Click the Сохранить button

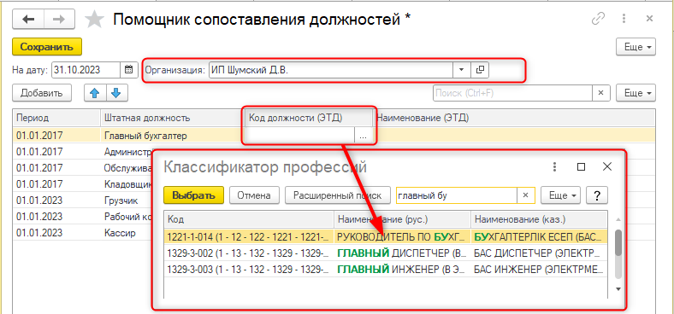click(x=47, y=47)
